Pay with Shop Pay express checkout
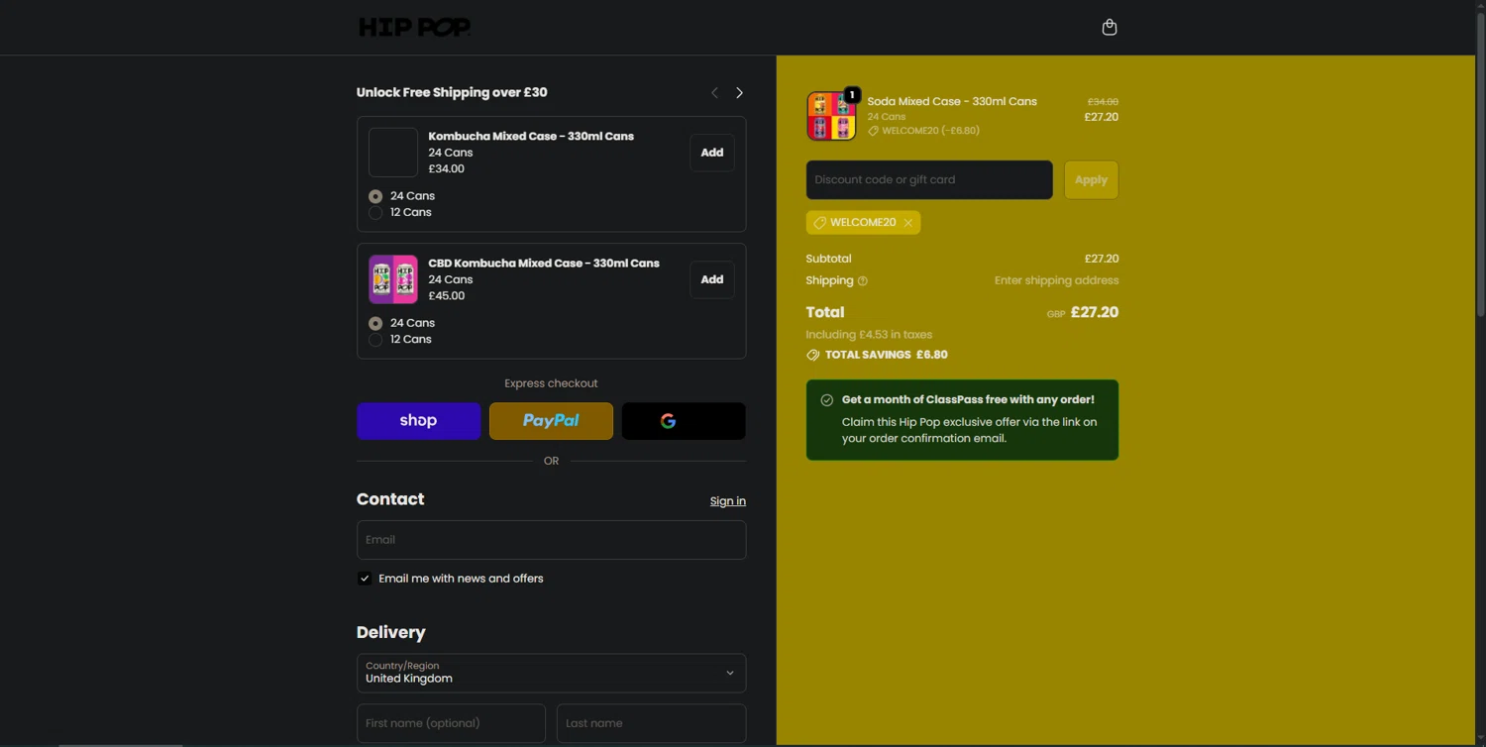The image size is (1486, 747). [x=419, y=421]
